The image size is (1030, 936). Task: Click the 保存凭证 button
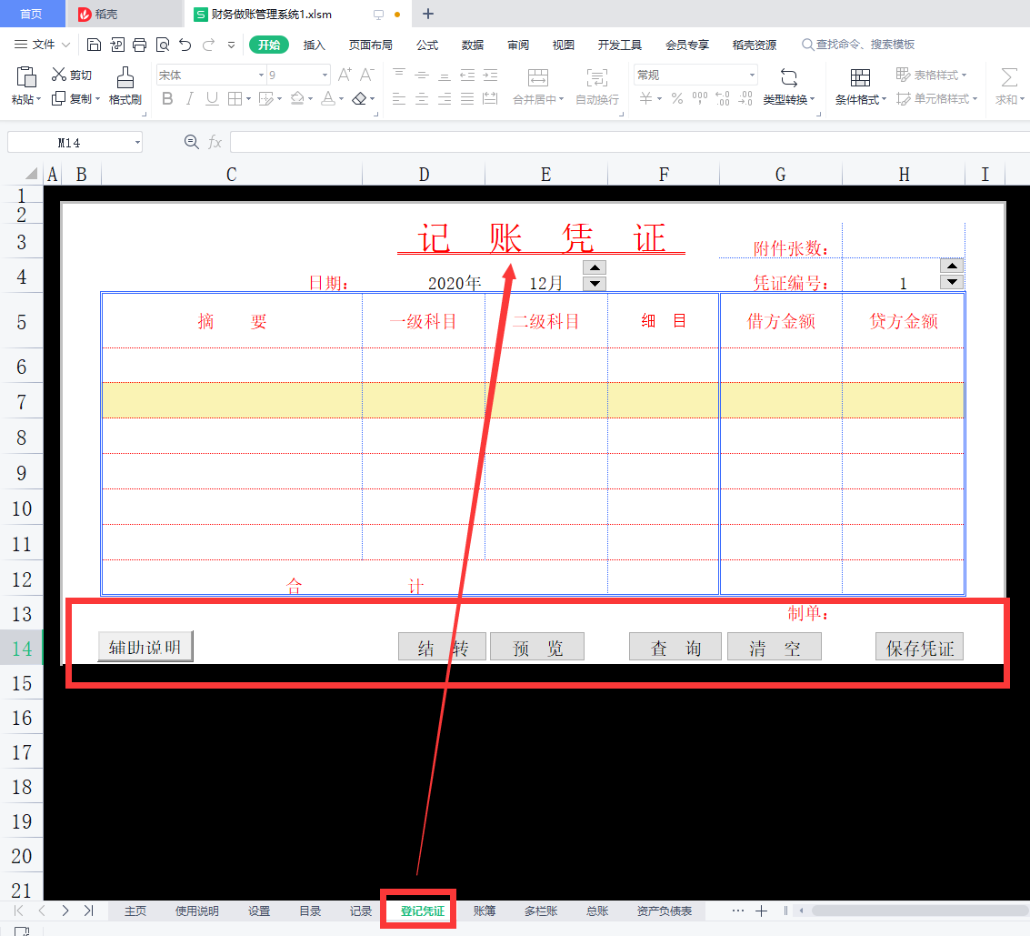click(920, 648)
